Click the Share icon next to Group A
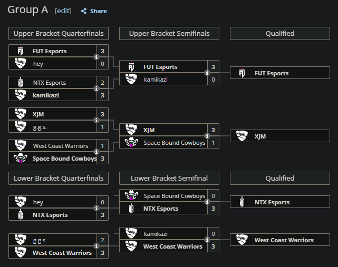This screenshot has width=338, height=267. pos(84,11)
